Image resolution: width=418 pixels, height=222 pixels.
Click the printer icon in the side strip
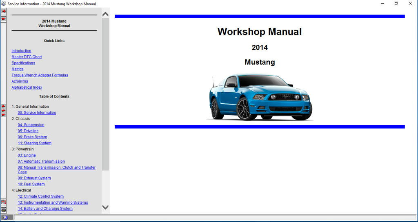tap(3, 210)
